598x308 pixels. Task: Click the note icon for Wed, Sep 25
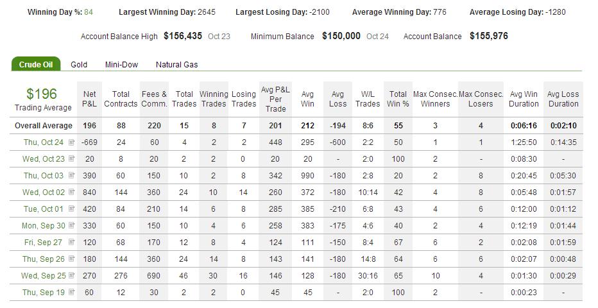[71, 276]
